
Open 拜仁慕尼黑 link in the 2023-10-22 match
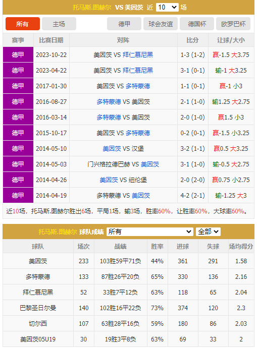[138, 55]
